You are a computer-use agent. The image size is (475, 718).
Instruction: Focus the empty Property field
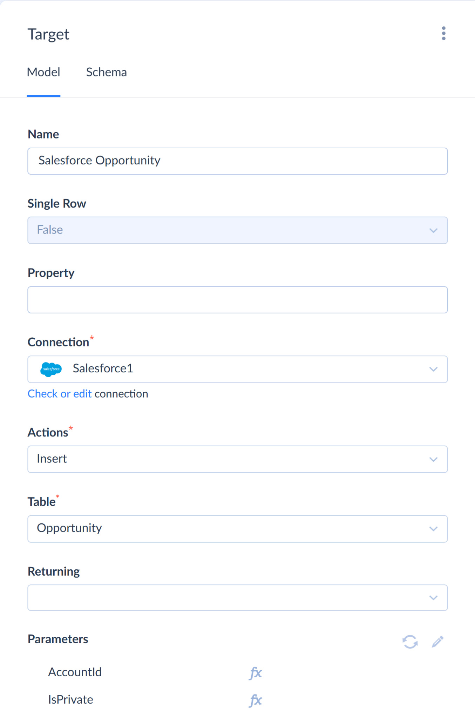[x=237, y=300]
